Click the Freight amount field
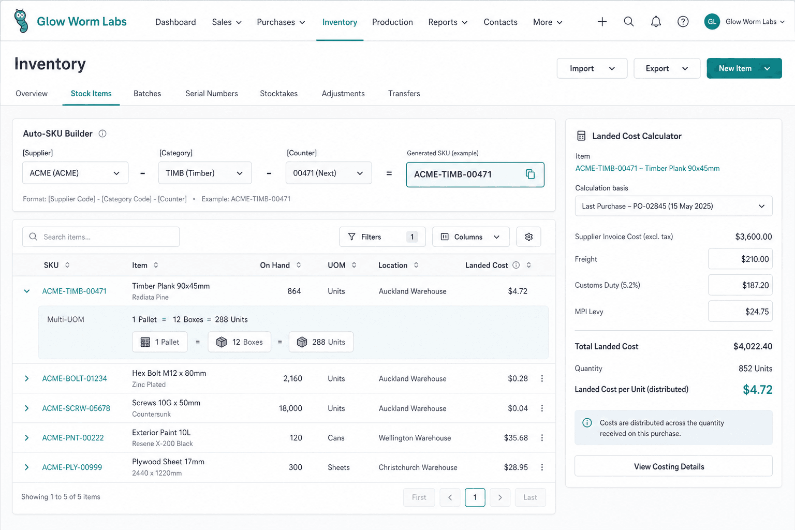Screen dimensions: 795x530 point(740,259)
